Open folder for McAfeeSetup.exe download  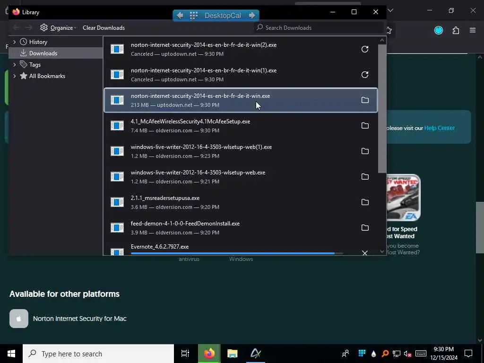point(365,126)
